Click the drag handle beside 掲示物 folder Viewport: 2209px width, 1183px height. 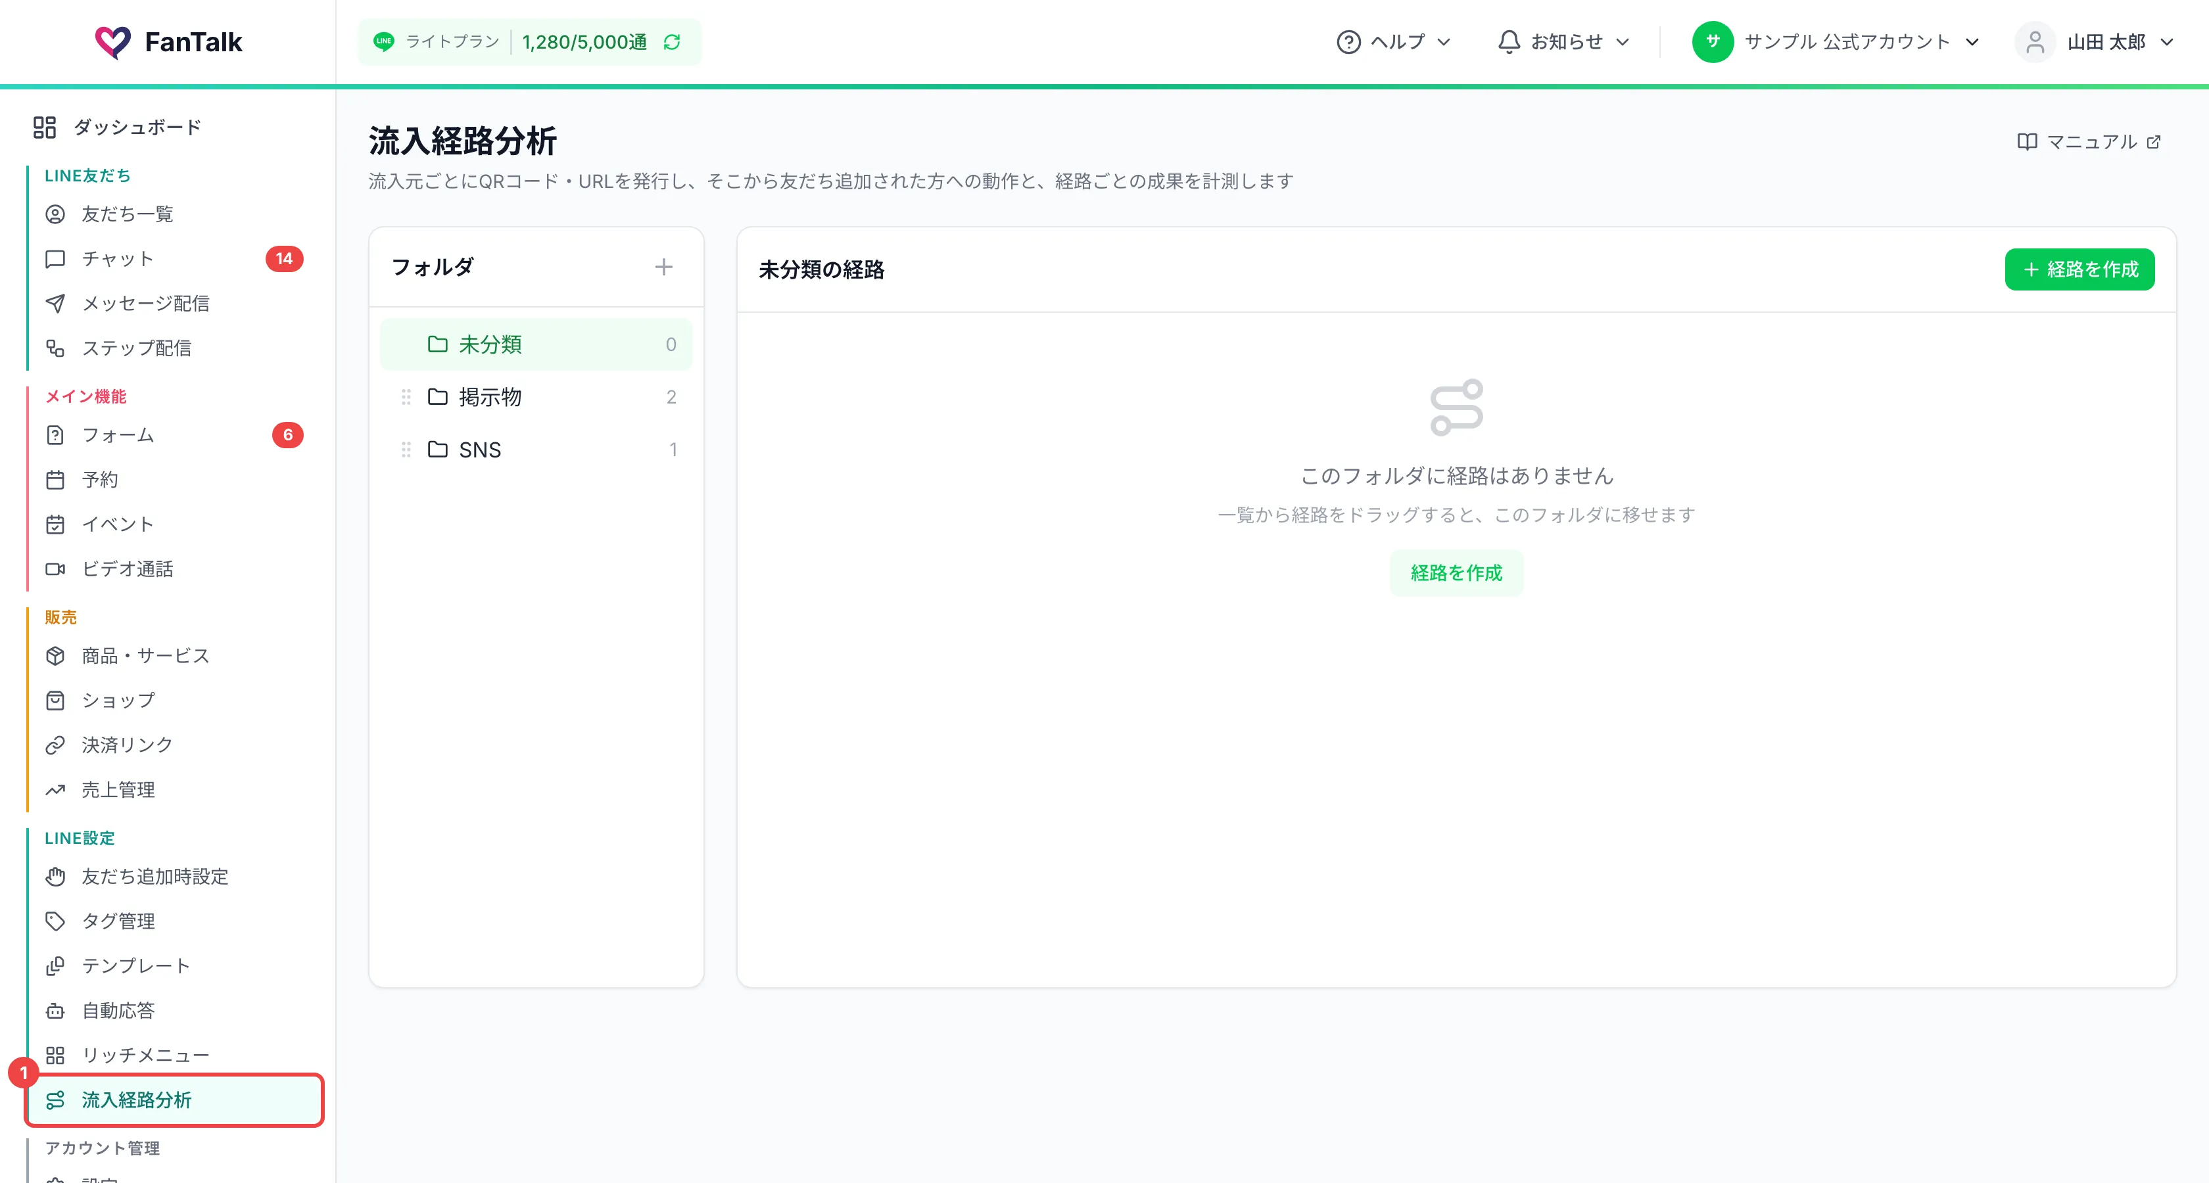pyautogui.click(x=406, y=397)
